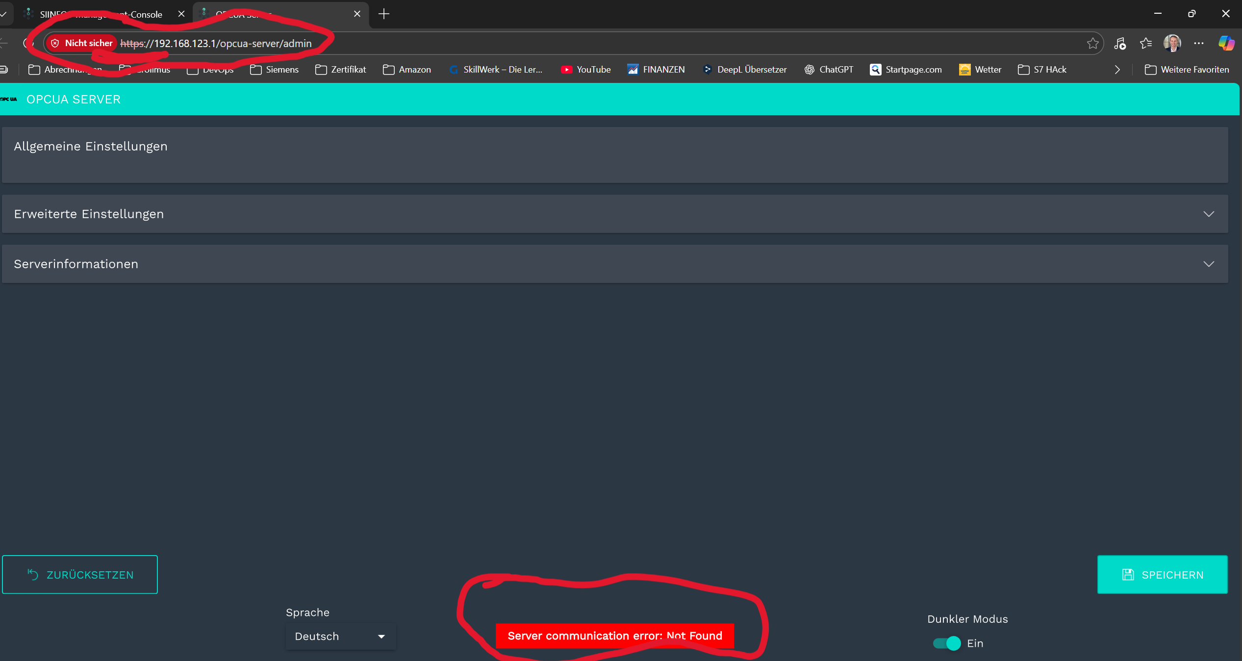The height and width of the screenshot is (661, 1242).
Task: Open the Sprache Deutsch dropdown
Action: point(340,636)
